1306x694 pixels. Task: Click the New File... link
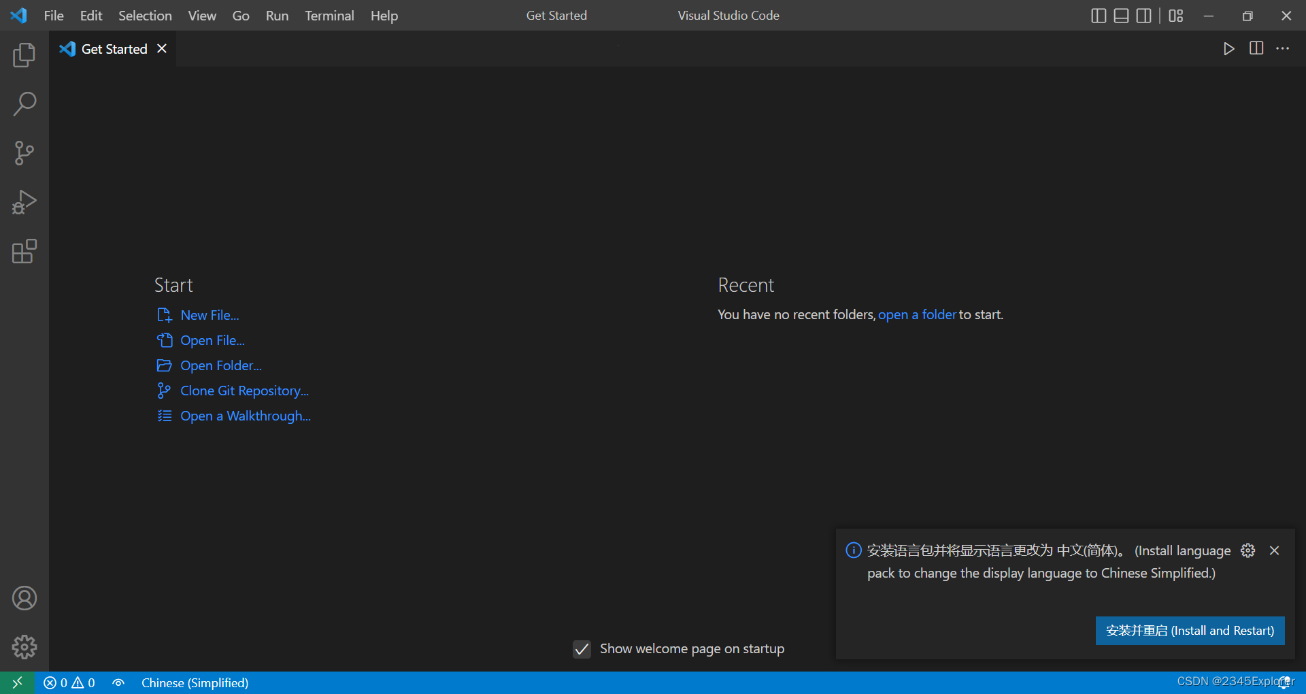point(210,315)
